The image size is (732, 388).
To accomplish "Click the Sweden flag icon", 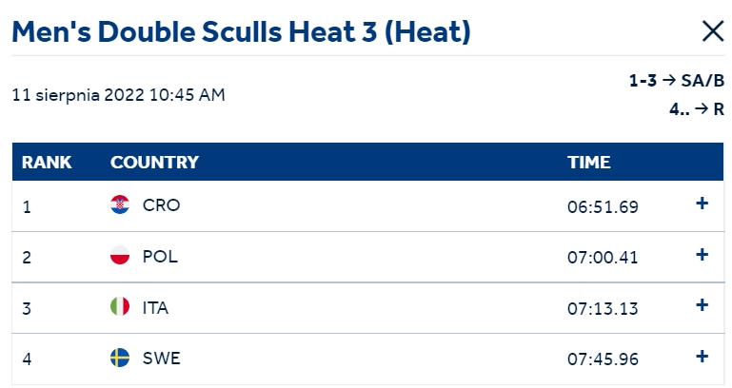I will coord(120,358).
